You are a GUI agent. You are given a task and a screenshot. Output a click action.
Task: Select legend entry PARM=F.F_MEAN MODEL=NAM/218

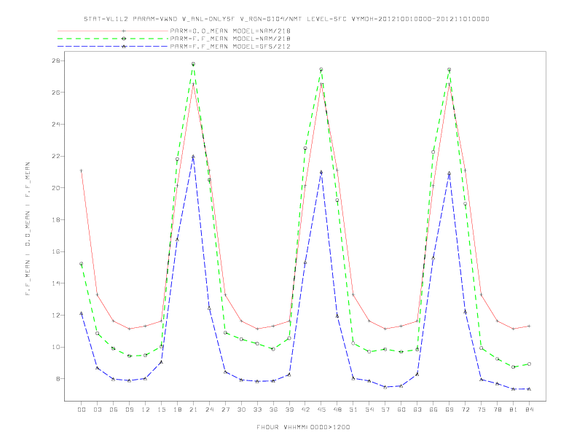(230, 39)
